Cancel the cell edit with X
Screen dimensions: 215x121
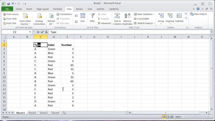38,32
